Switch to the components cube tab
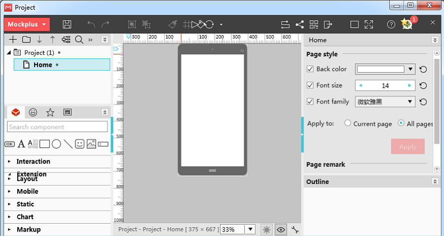Screen dimensions: 444x236 click(16, 113)
